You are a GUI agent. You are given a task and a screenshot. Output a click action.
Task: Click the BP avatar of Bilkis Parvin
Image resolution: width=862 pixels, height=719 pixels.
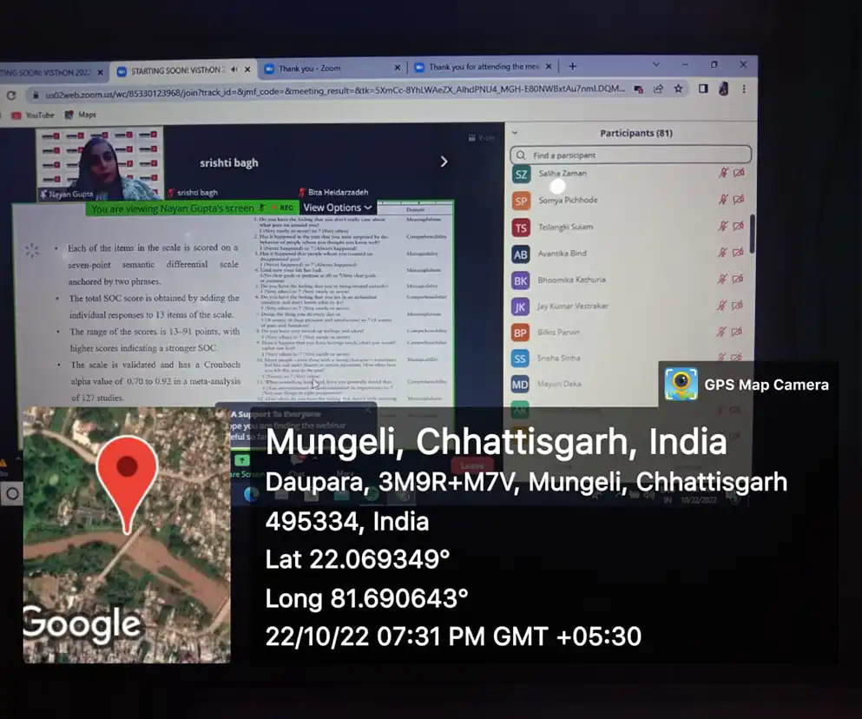click(520, 333)
